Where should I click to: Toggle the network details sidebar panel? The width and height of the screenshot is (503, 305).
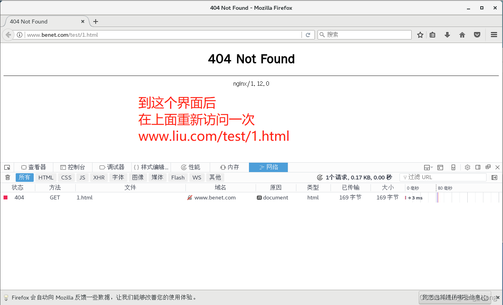(x=495, y=177)
